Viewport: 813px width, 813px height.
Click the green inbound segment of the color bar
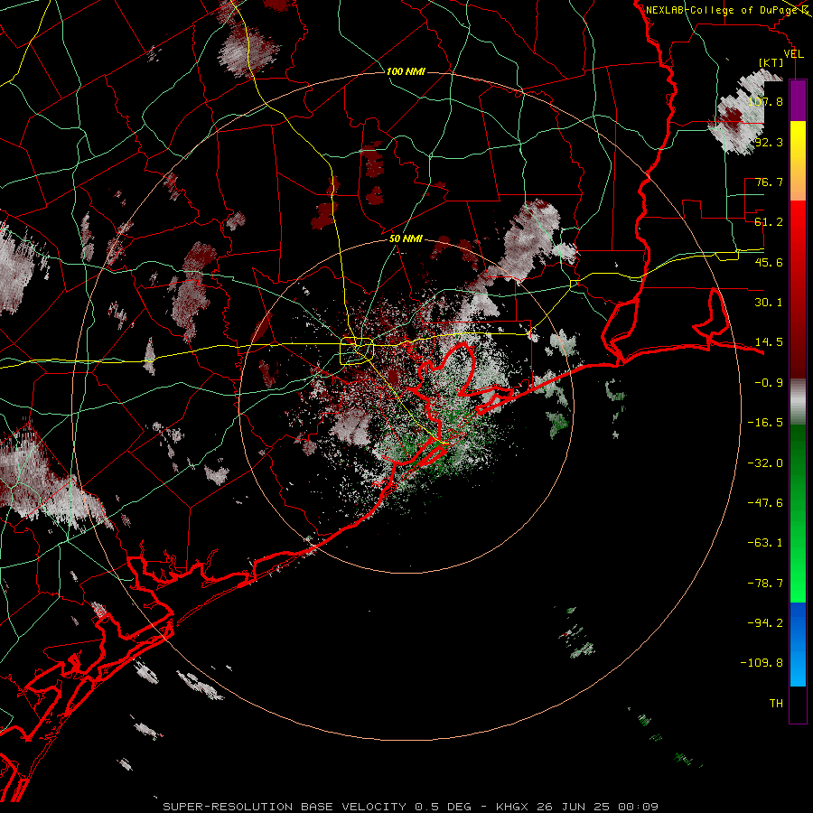tap(798, 513)
